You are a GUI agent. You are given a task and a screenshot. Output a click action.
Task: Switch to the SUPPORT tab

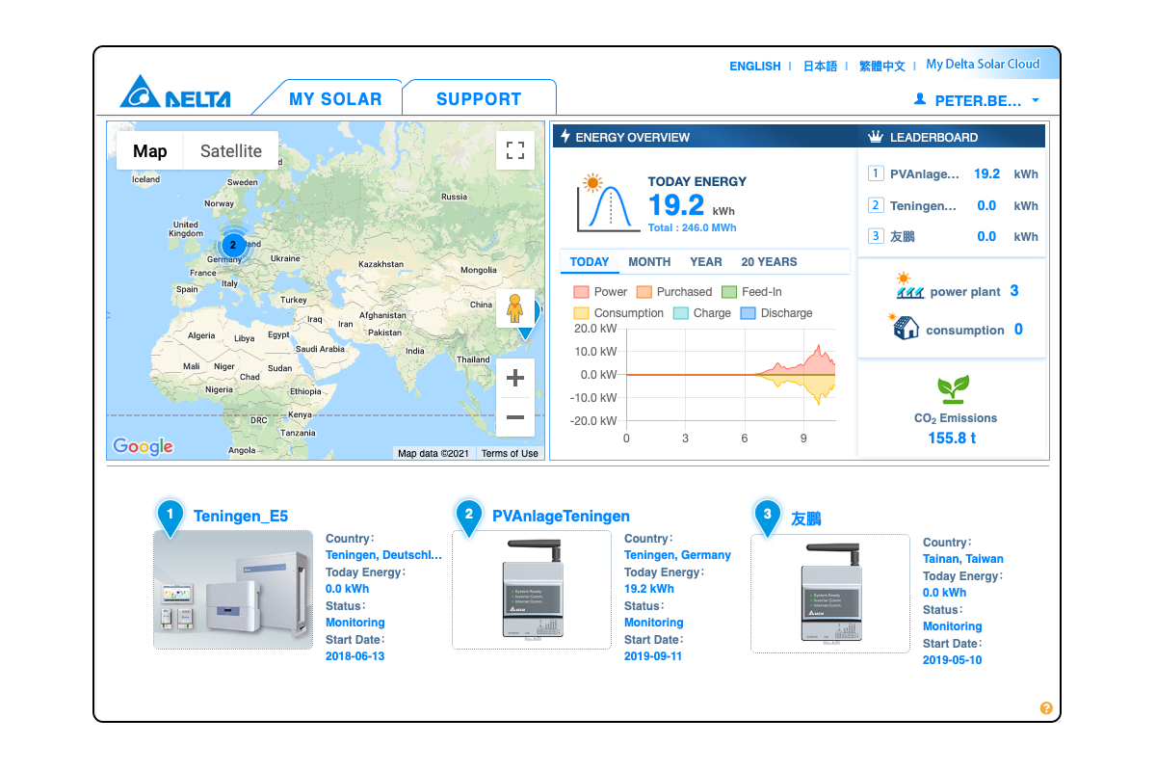(x=479, y=99)
